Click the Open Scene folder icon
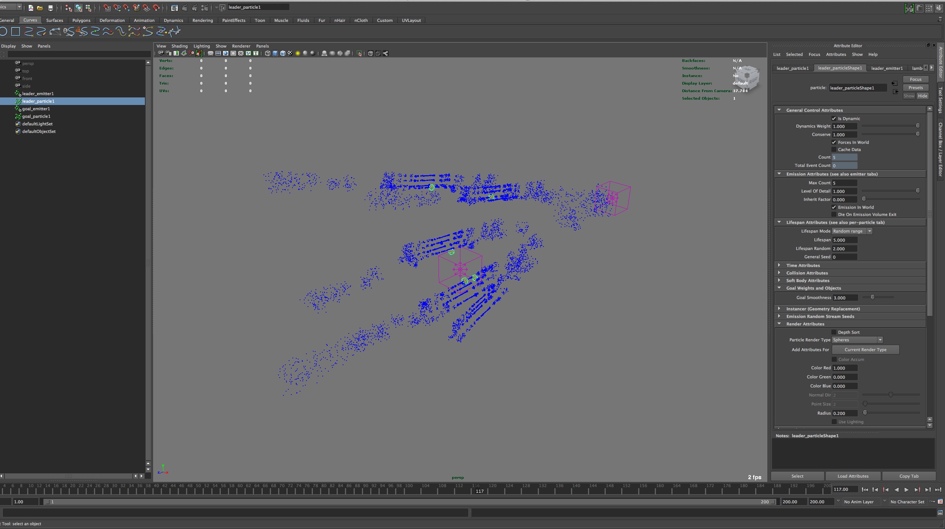 coord(40,8)
